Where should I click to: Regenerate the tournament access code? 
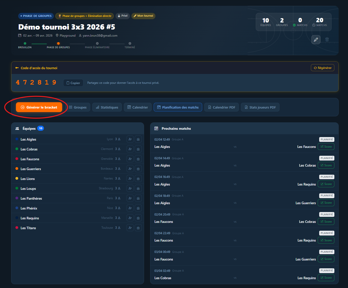point(322,68)
